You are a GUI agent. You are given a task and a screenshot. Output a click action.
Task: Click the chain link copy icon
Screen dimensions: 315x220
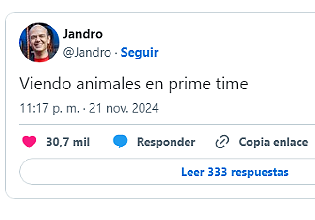click(x=222, y=142)
